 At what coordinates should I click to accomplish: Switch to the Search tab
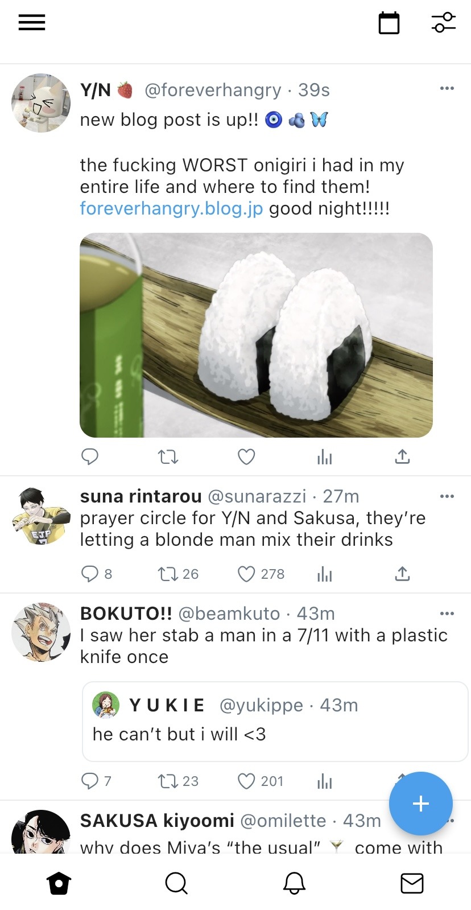pos(176,883)
